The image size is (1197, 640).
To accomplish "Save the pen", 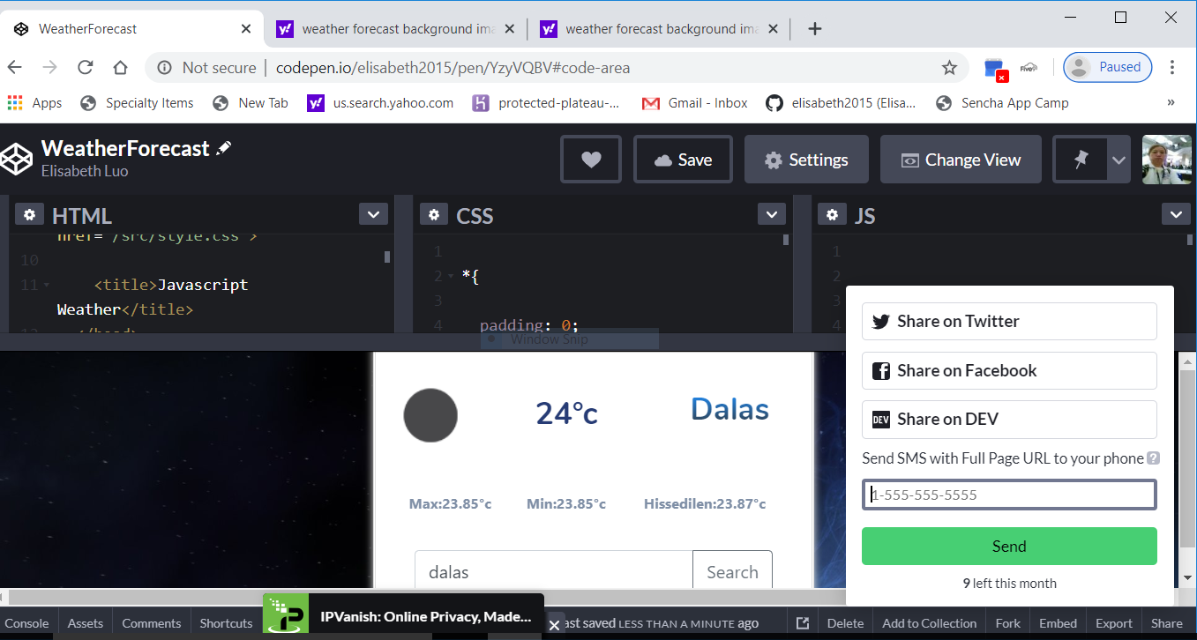I will (x=683, y=160).
